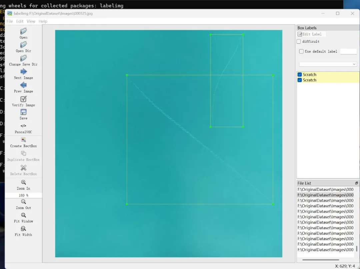Click bottom-right handle of small Scratch box
This screenshot has width=360, height=269.
243,127
